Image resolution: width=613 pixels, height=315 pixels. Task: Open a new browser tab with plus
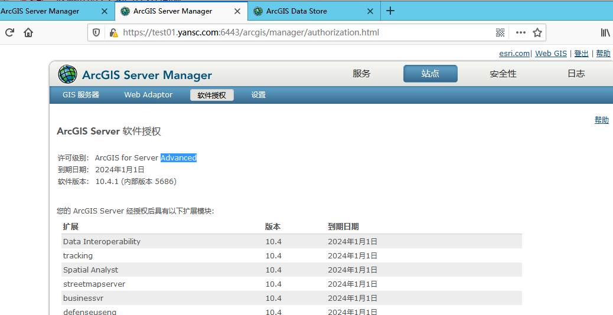(x=390, y=11)
